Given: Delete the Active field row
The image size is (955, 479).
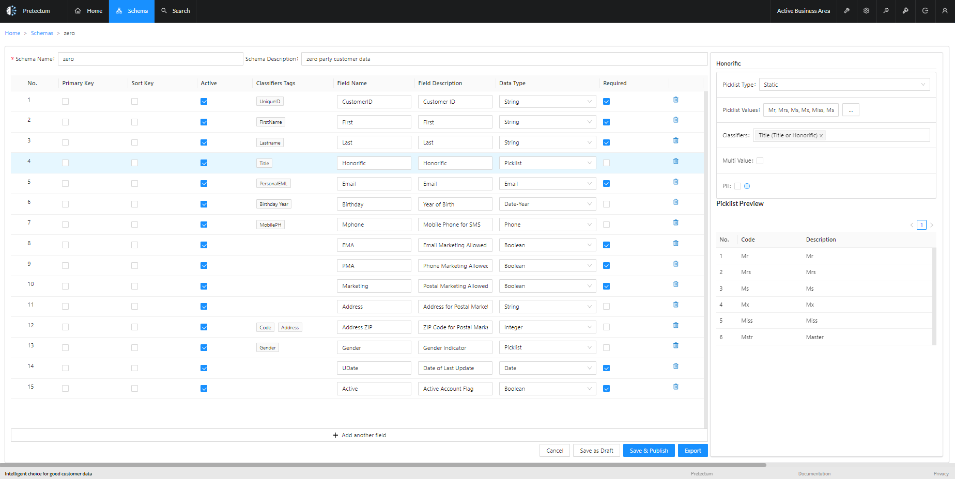Looking at the screenshot, I should [676, 387].
